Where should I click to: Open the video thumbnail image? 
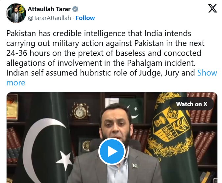pyautogui.click(x=112, y=138)
